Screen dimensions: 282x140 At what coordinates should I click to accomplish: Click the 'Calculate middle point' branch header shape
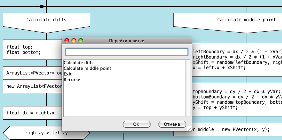pos(234,21)
